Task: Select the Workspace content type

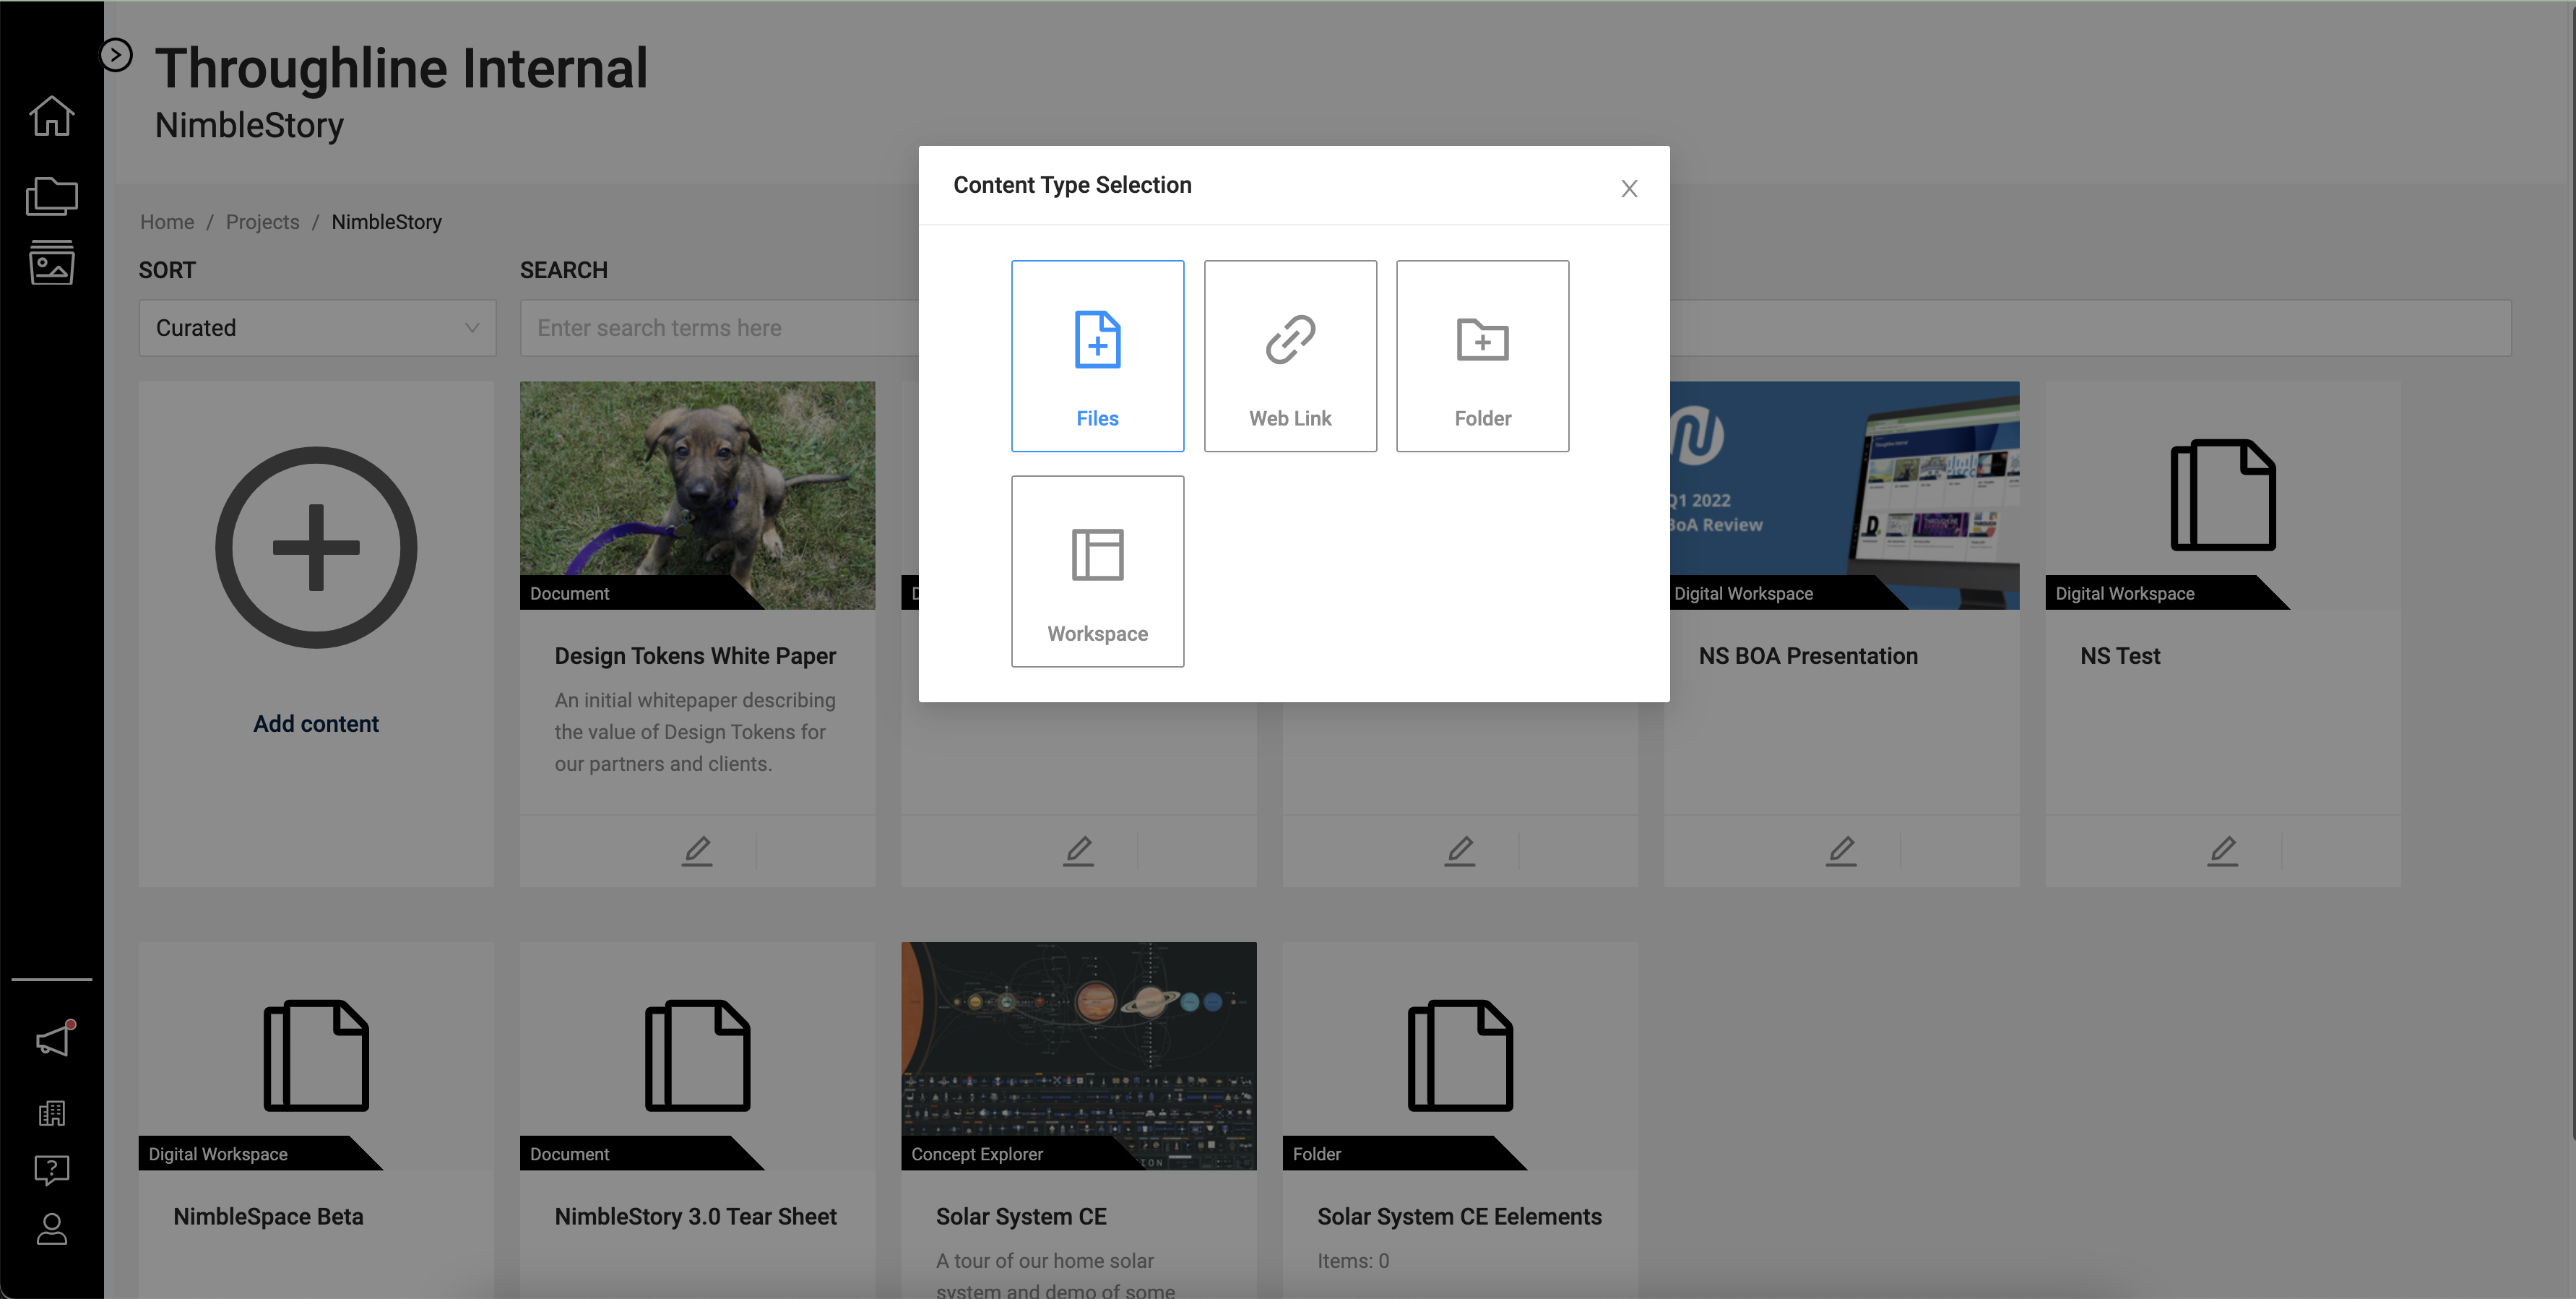Action: coord(1097,571)
